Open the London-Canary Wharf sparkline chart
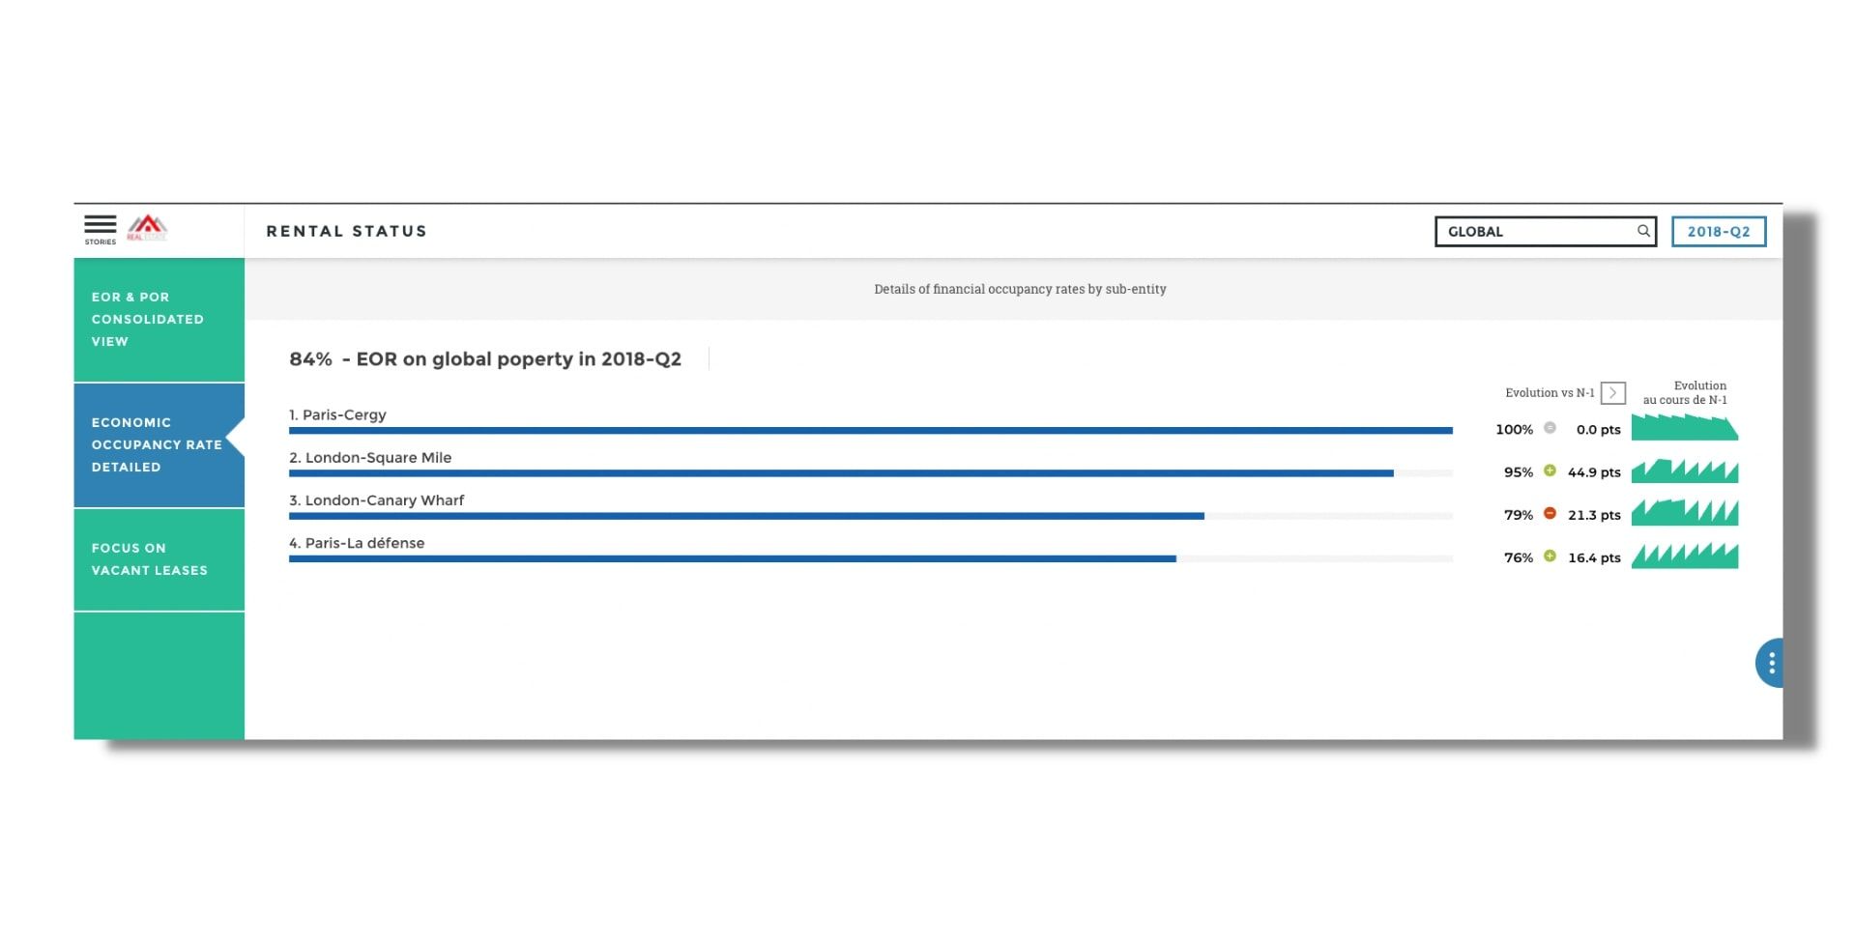 tap(1684, 513)
